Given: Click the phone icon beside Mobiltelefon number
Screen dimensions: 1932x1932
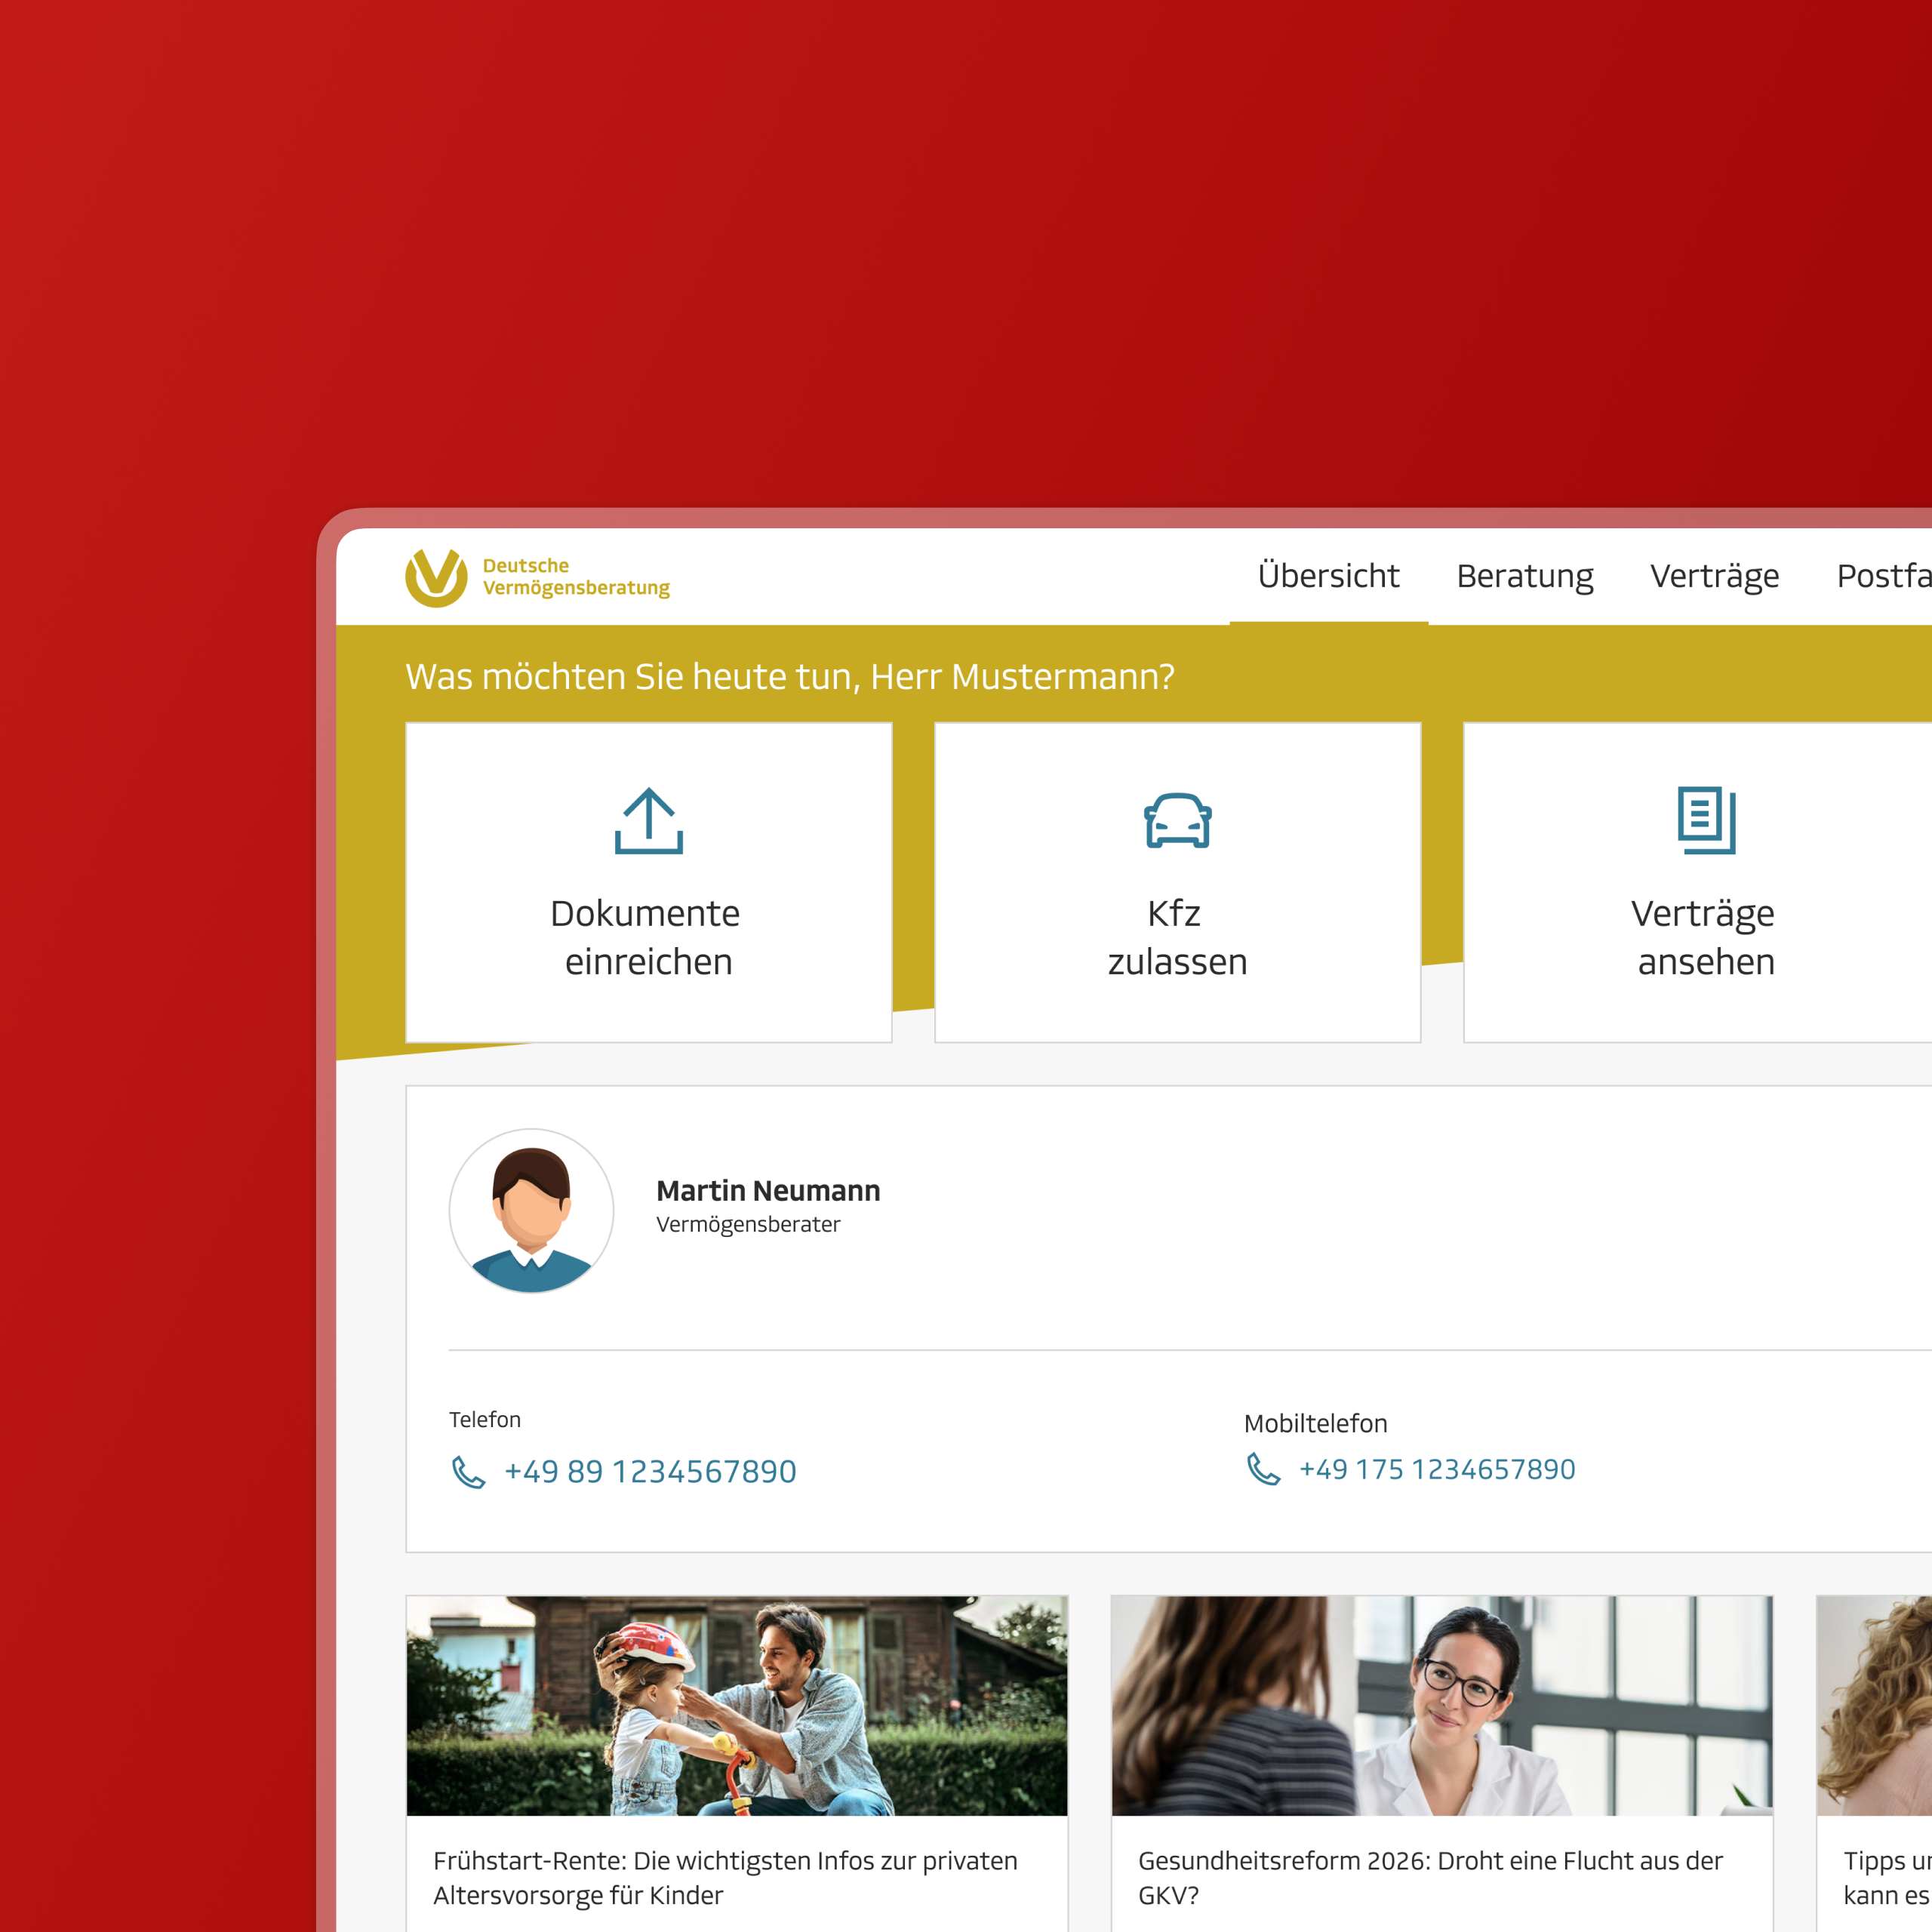Looking at the screenshot, I should point(1263,1469).
